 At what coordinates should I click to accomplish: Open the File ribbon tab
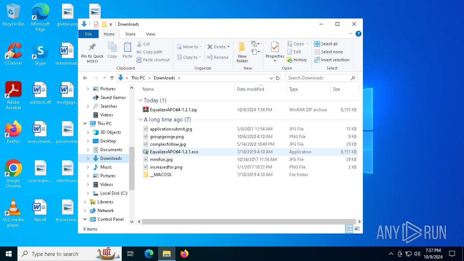click(x=88, y=34)
